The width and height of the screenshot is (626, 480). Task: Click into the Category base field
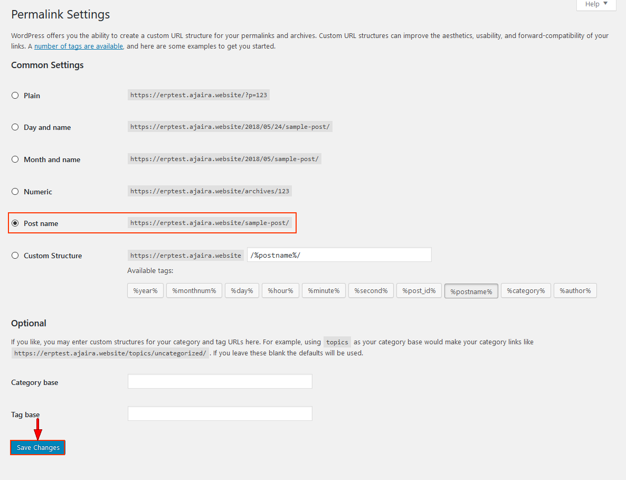pos(220,381)
